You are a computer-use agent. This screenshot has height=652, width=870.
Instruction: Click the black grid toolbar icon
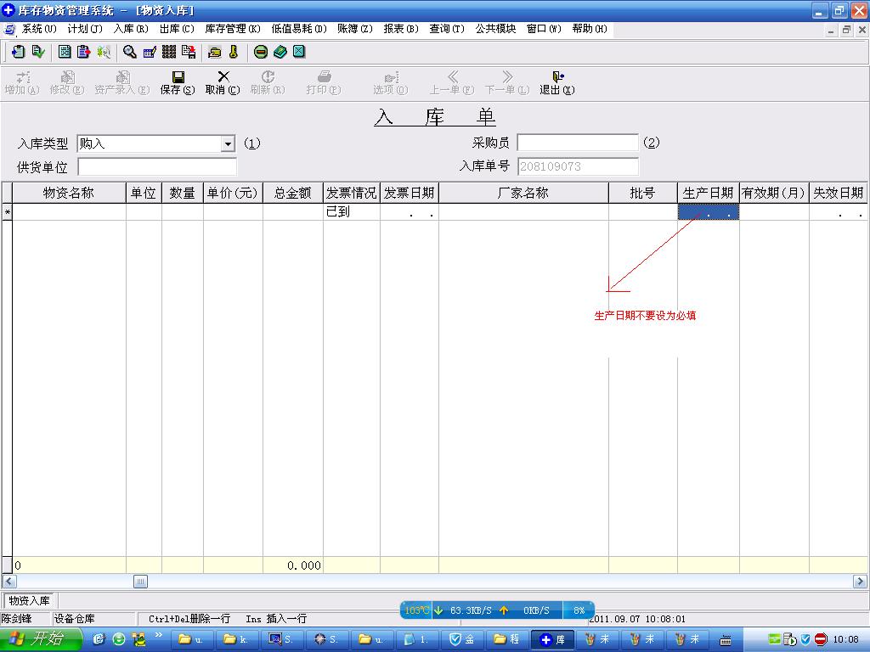[x=169, y=52]
